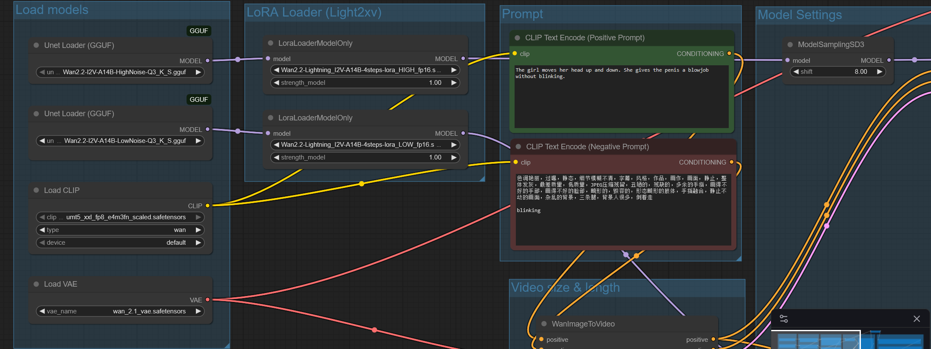Viewport: 931px width, 349px height.
Task: Select the "Load models" group title
Action: 52,10
